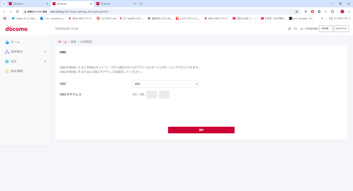The width and height of the screenshot is (353, 191).
Task: Click the 5G status indicator
Action: (295, 29)
